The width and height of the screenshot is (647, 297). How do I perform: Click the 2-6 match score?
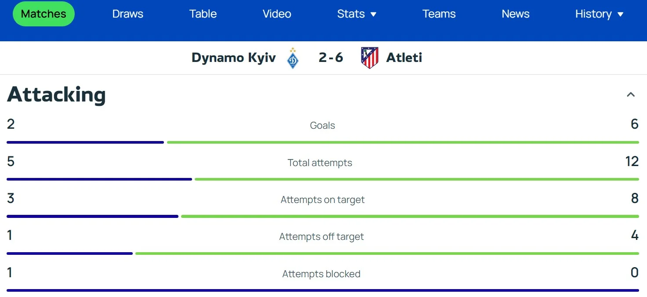pos(331,58)
